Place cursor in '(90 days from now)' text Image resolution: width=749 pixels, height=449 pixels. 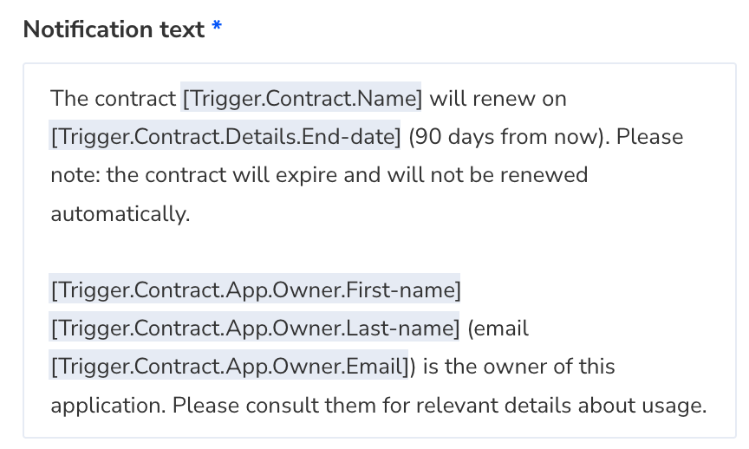tap(509, 137)
